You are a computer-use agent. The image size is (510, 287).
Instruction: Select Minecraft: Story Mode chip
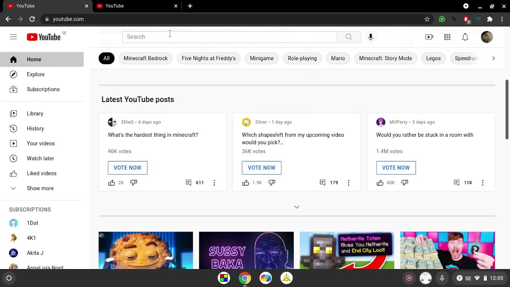[x=386, y=58]
